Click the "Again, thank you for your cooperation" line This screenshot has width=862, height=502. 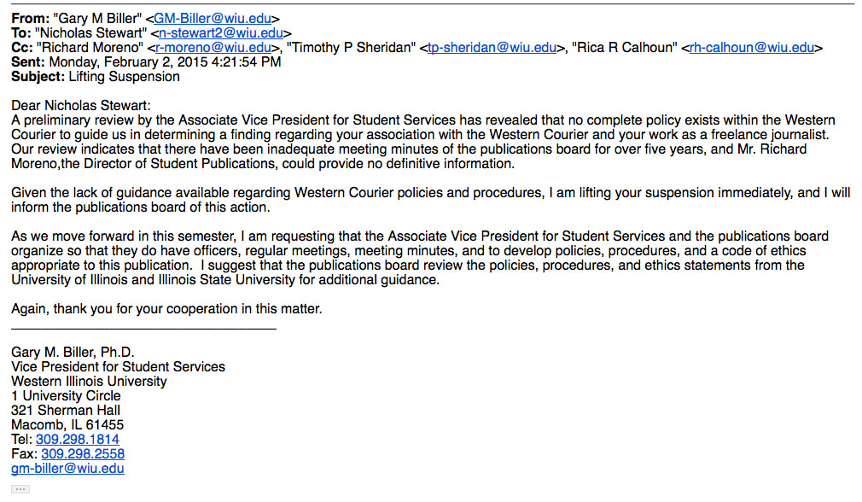[166, 308]
